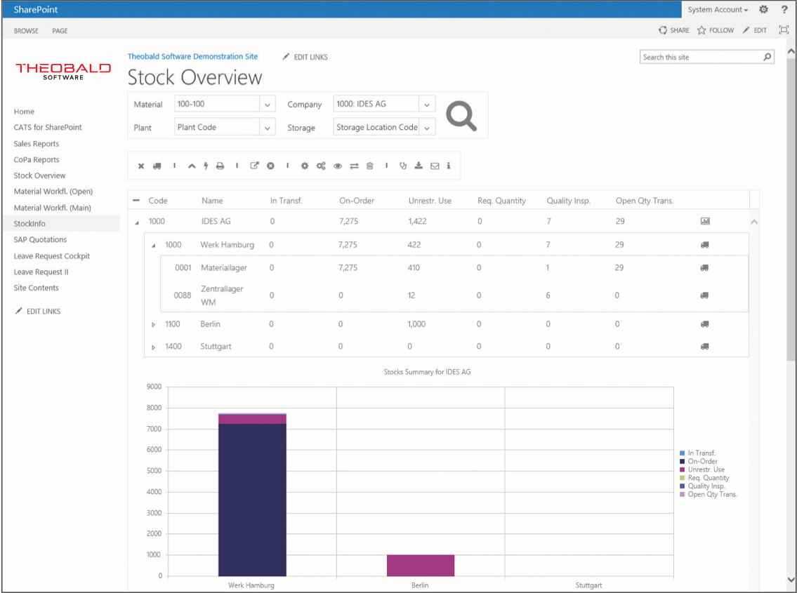Open the Material 100-100 dropdown

coord(268,105)
